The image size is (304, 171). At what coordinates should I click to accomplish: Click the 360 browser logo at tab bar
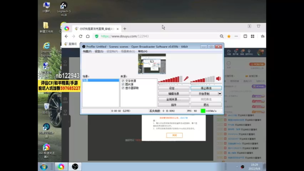[67, 28]
